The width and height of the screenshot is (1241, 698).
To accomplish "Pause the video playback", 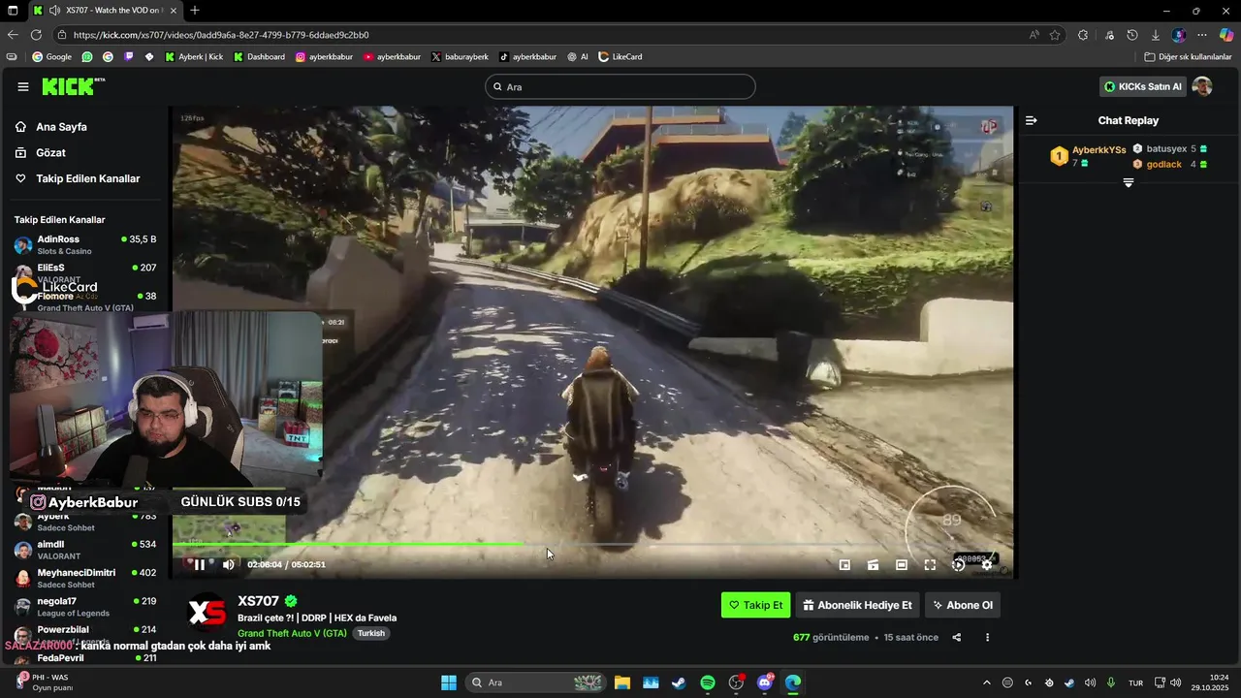I will [200, 564].
